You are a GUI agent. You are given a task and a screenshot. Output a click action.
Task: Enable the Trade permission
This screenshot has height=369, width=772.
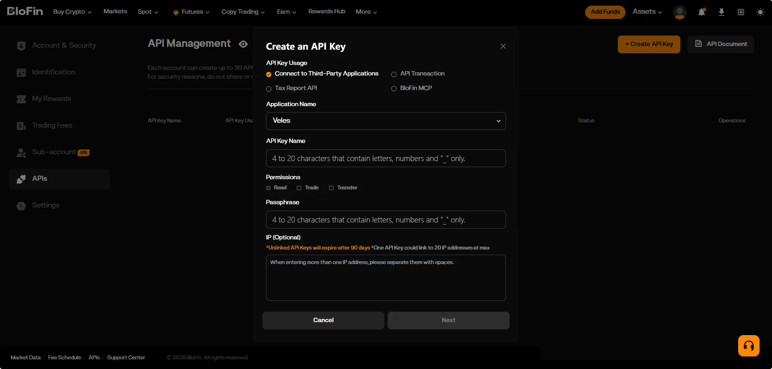(299, 188)
